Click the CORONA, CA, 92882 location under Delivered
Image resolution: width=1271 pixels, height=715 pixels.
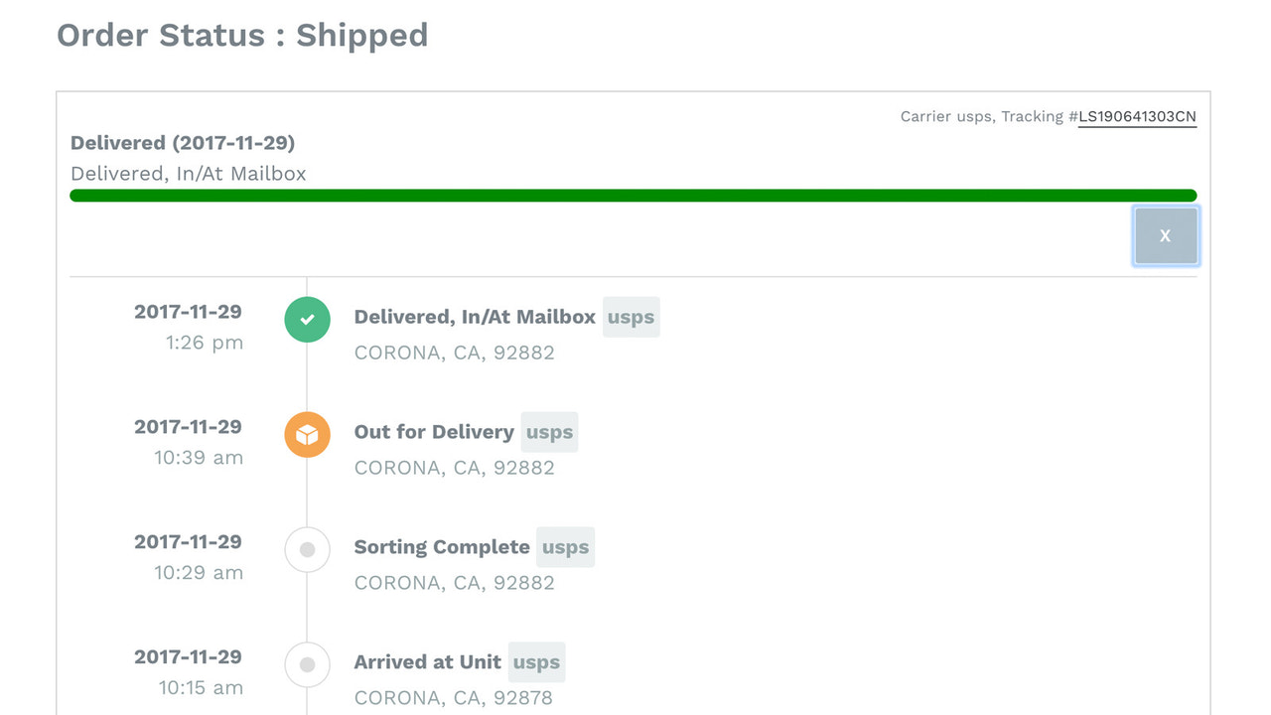(454, 353)
